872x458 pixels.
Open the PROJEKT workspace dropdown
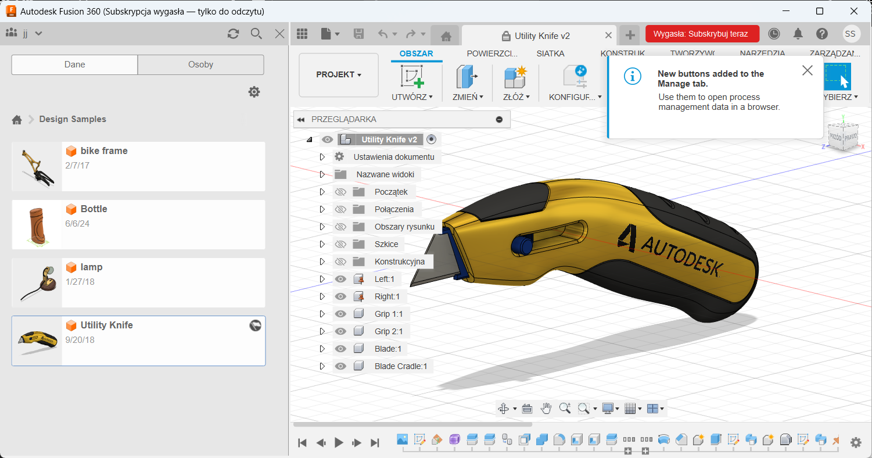339,75
